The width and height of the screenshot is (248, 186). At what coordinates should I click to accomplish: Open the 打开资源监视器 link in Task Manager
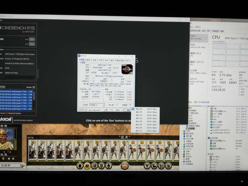[203, 102]
